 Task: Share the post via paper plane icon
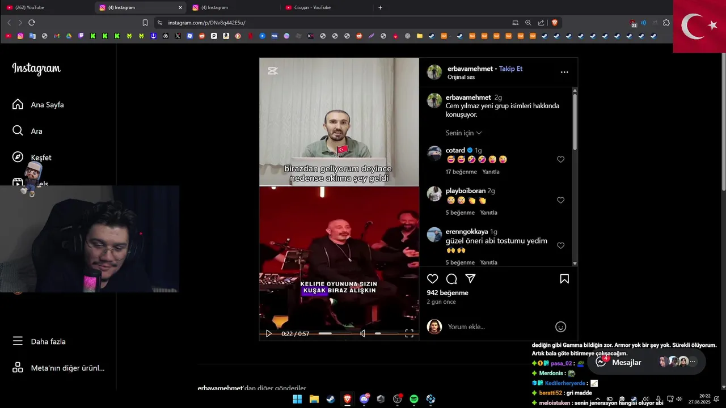pos(470,279)
